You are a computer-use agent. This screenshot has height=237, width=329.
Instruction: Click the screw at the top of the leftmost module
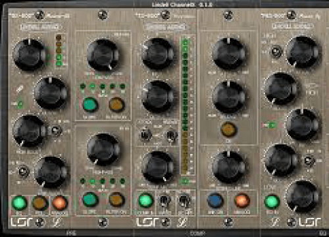(x=39, y=15)
